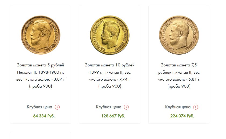Open info icon beside 128 667 Руб. club price

pos(126,107)
